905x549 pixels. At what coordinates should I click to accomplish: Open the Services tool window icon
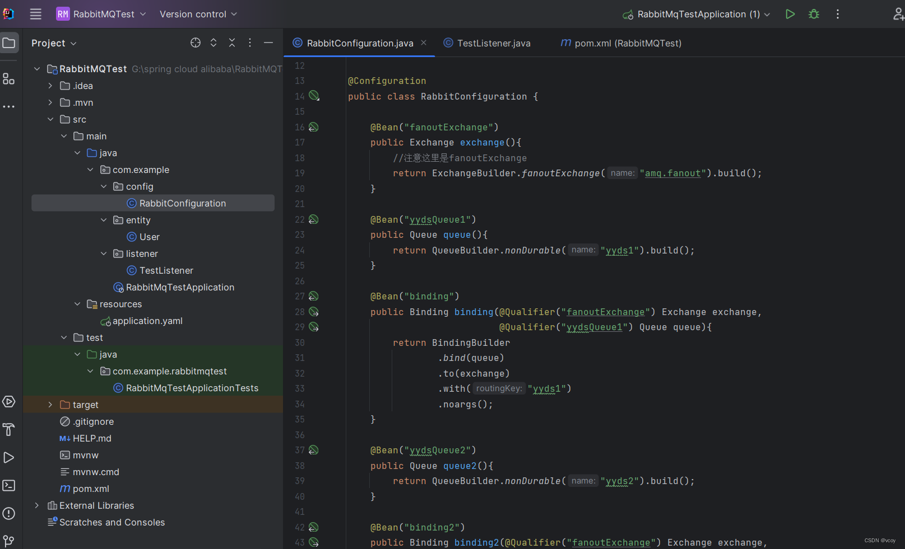pyautogui.click(x=9, y=401)
